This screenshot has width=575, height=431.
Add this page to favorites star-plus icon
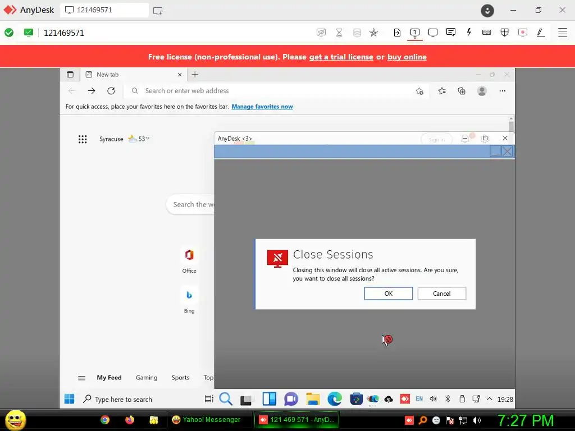pyautogui.click(x=419, y=91)
